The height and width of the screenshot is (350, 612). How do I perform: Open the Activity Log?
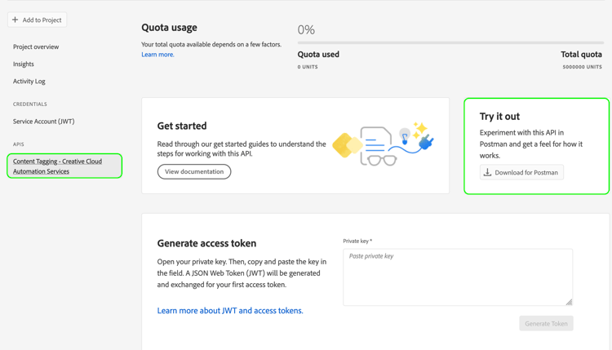tap(29, 81)
